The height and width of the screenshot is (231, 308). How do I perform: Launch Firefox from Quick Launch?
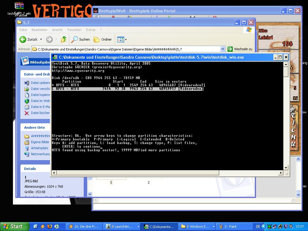pos(50,226)
